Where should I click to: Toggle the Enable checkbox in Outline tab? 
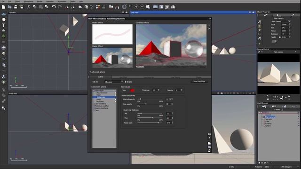[x=126, y=82]
